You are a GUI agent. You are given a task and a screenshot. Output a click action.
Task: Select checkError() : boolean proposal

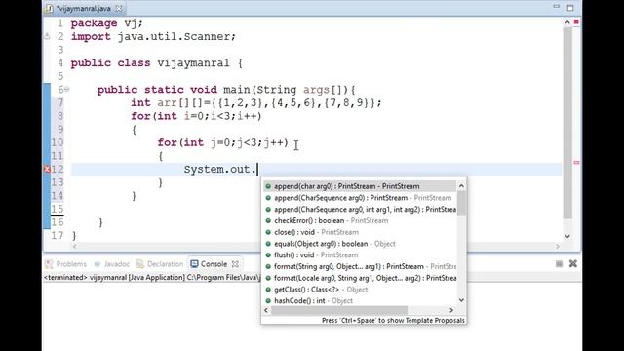point(360,220)
